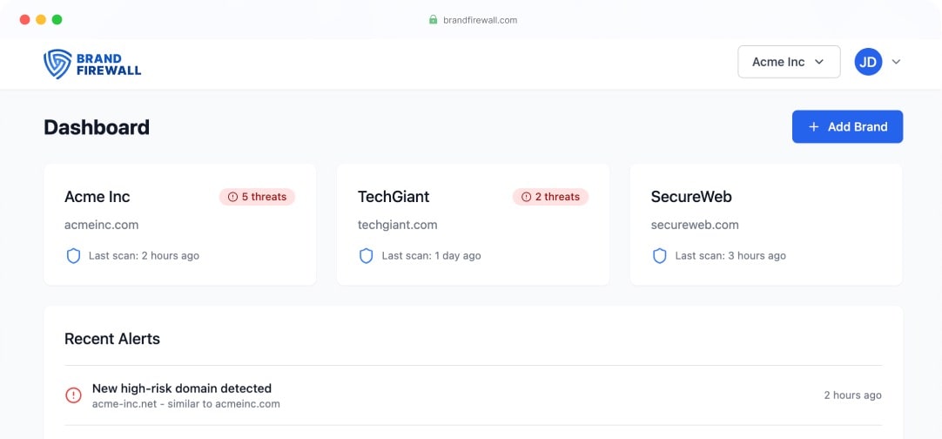Click the shield icon on Acme Inc card
This screenshot has height=439, width=942.
pyautogui.click(x=74, y=256)
